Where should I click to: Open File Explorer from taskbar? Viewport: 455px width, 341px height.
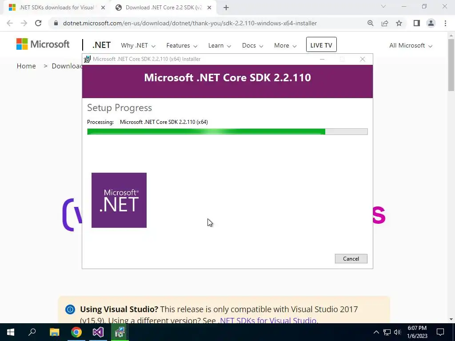point(54,332)
